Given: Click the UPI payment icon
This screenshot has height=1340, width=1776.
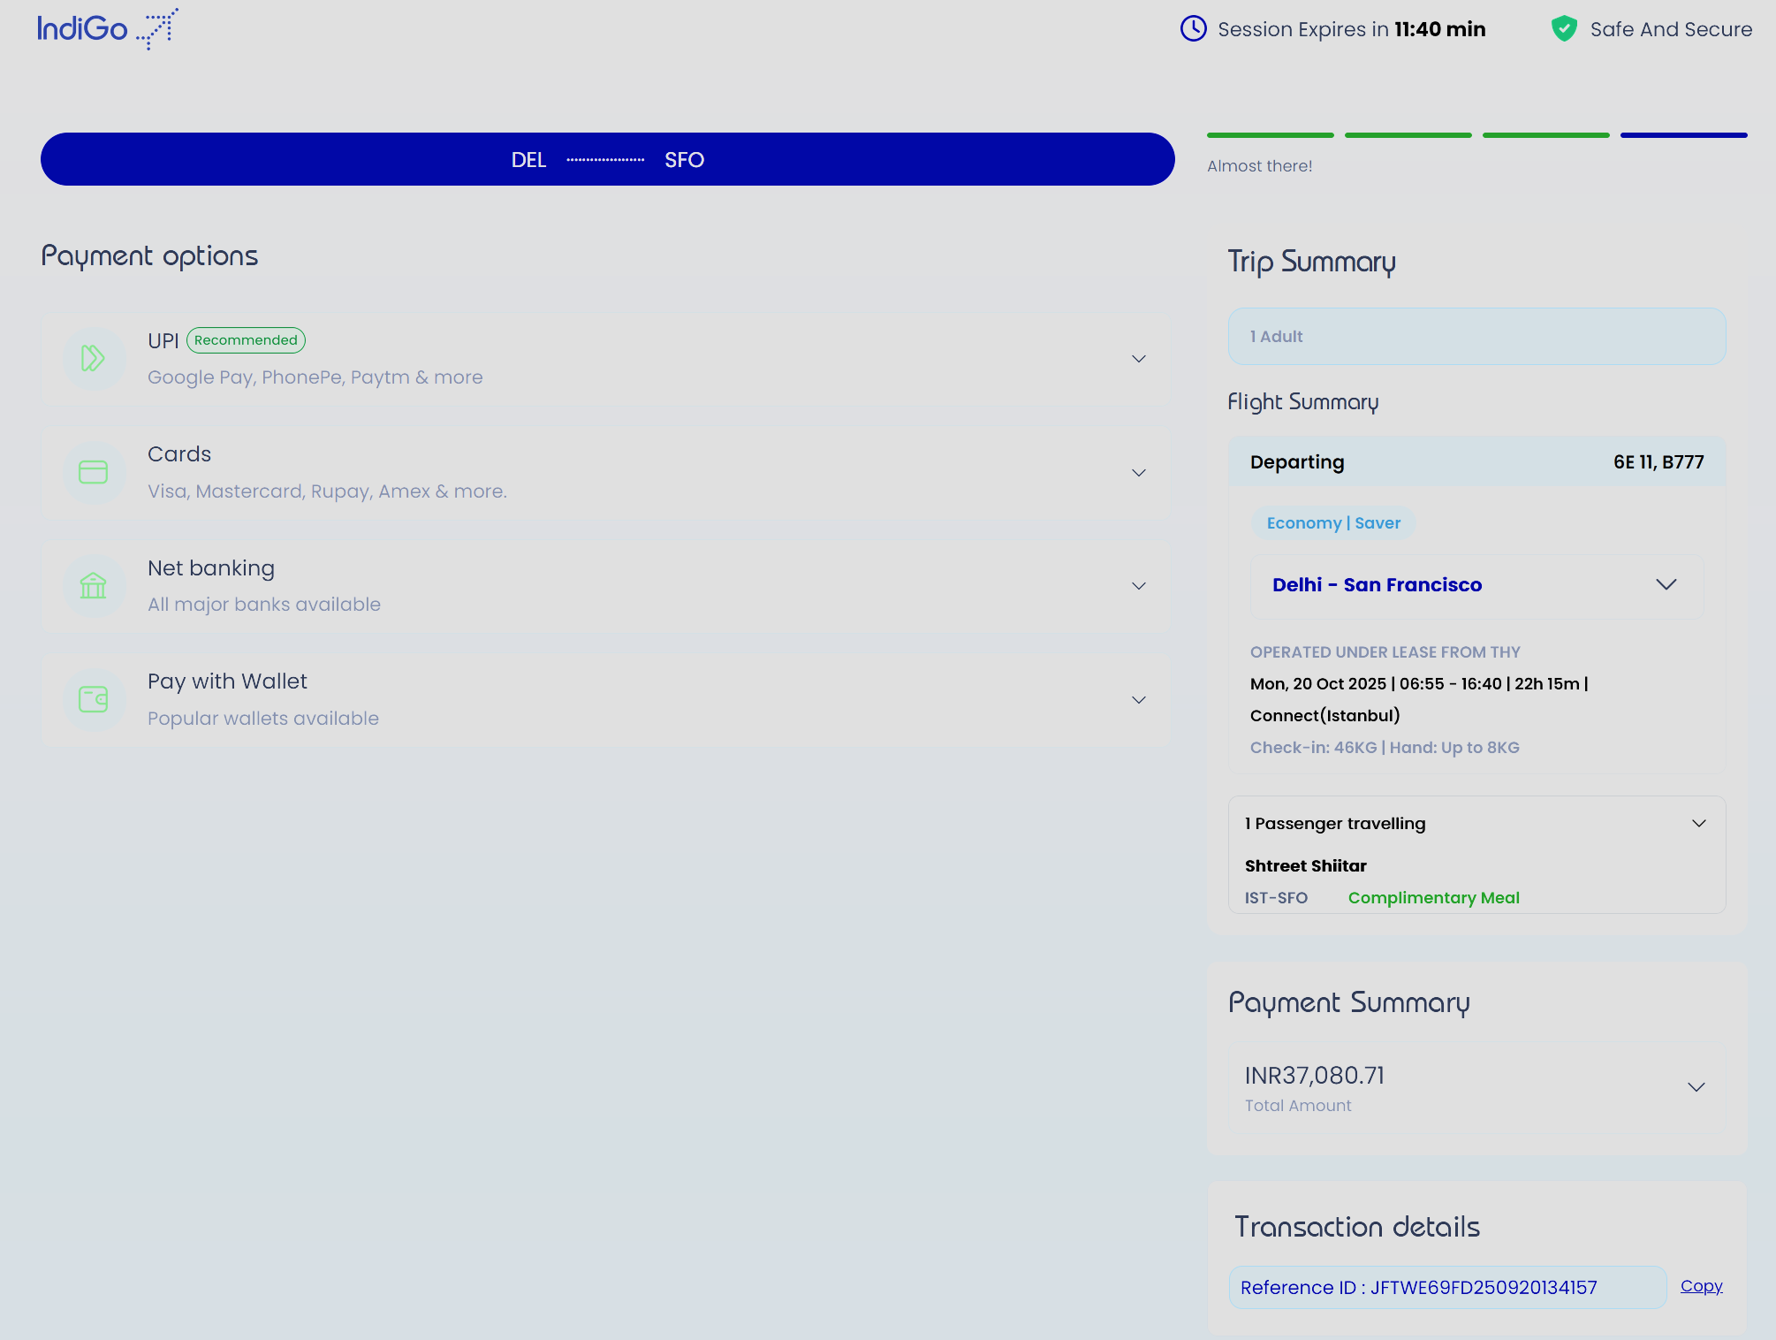Looking at the screenshot, I should 94,358.
